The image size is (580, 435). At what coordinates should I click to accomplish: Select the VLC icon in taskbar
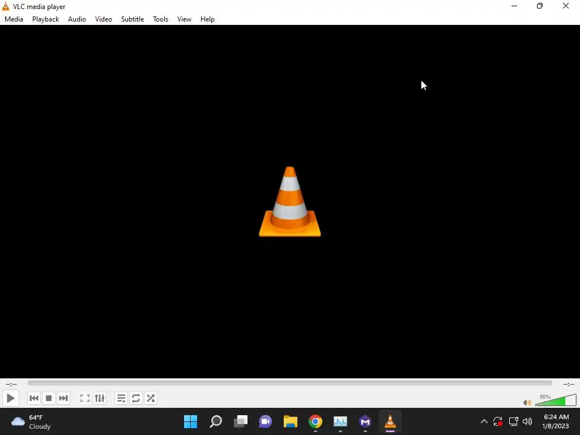click(x=390, y=421)
